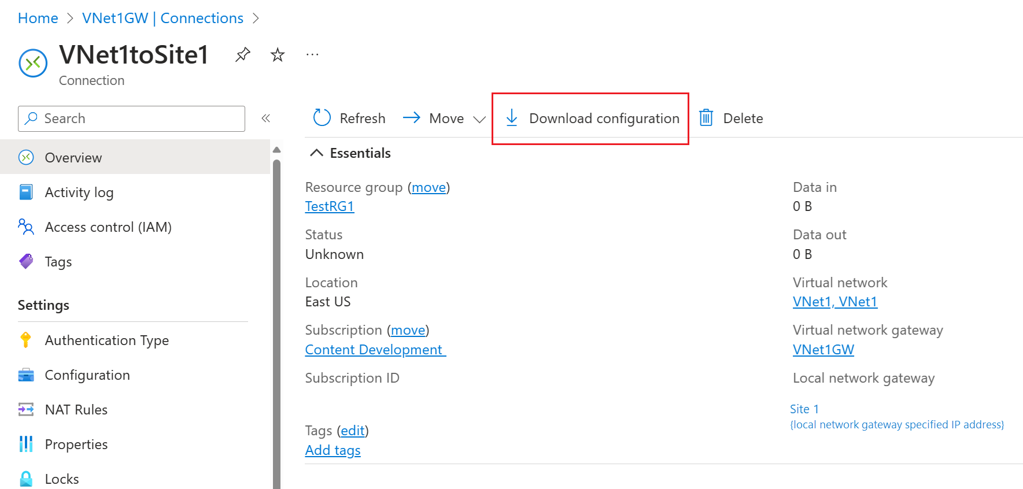Open Access control (IAM)
This screenshot has width=1023, height=489.
135,227
